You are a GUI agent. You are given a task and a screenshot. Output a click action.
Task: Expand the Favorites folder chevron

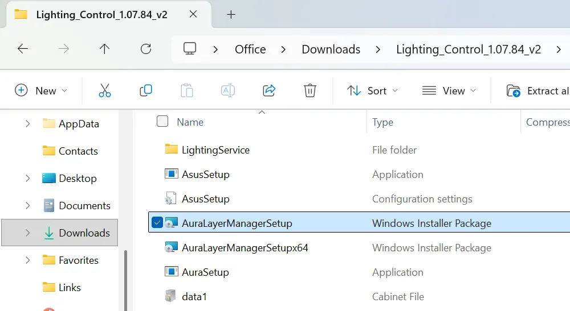[27, 260]
